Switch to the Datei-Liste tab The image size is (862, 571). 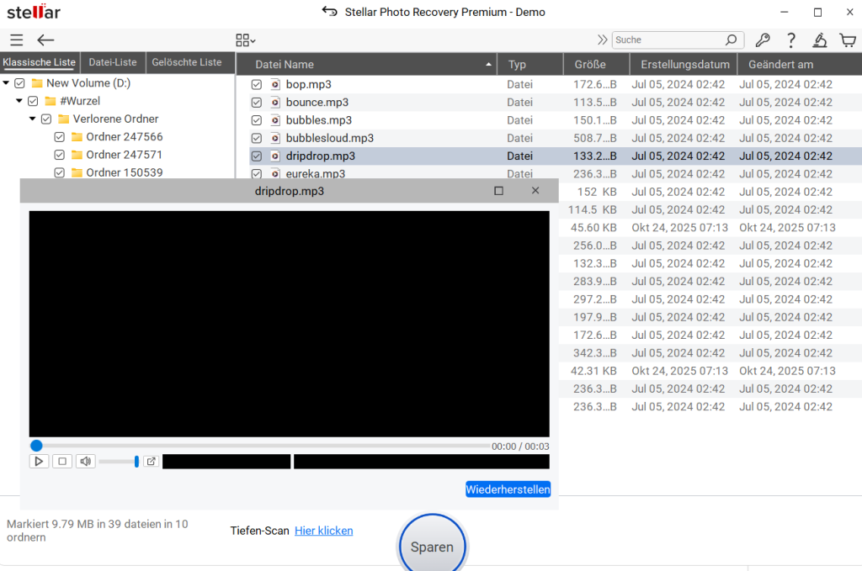113,62
